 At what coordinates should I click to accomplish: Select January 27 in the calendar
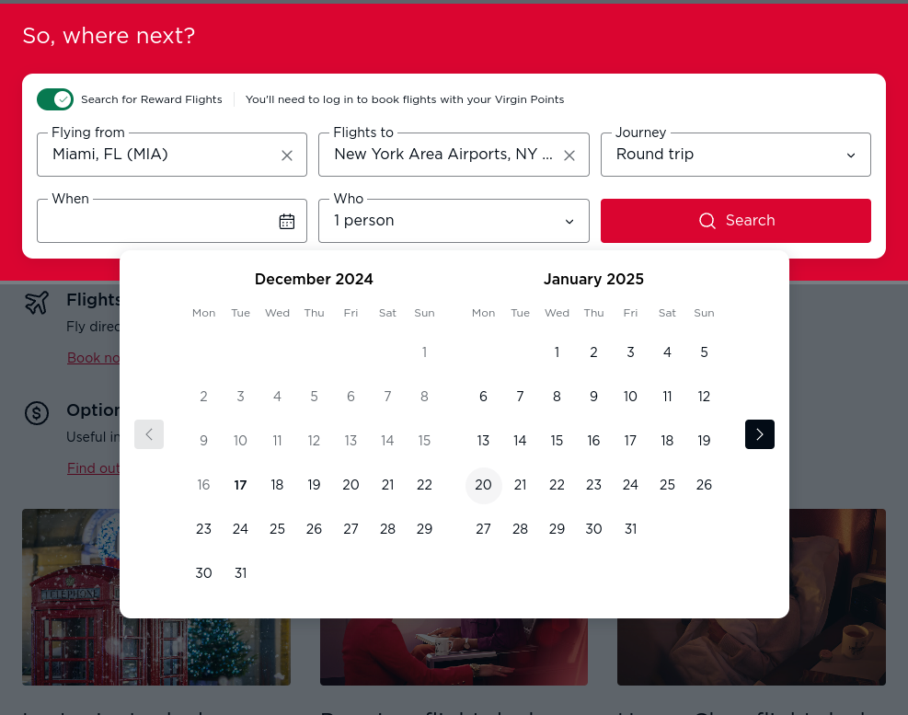coord(484,529)
